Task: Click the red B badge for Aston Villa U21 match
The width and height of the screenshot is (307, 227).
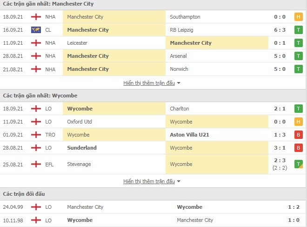Action: click(298, 135)
